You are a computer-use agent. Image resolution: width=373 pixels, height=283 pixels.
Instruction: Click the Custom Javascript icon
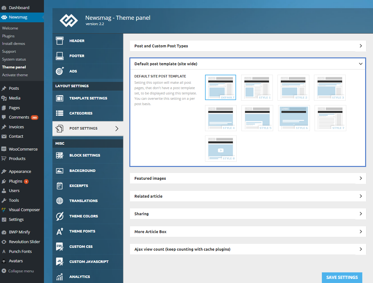pos(59,262)
